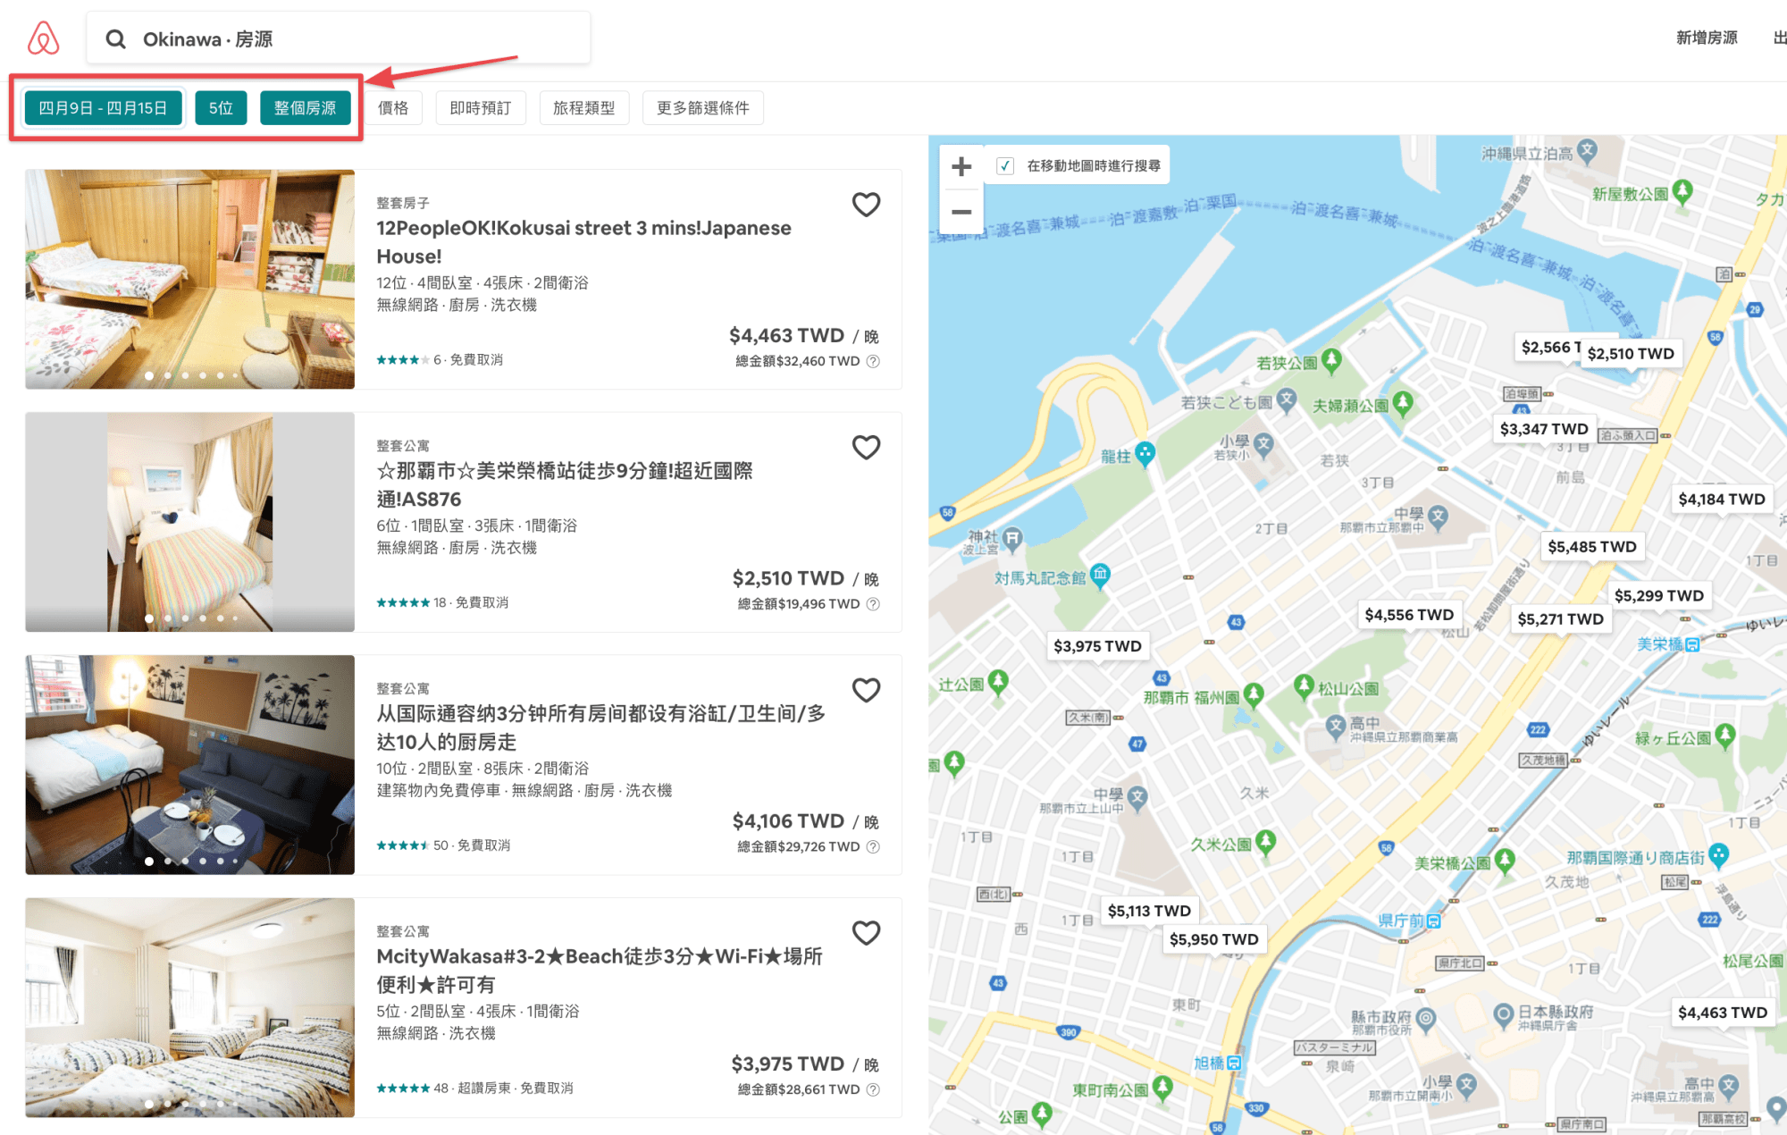Toggle 'search when moving map' checkbox
This screenshot has height=1135, width=1787.
point(1005,166)
